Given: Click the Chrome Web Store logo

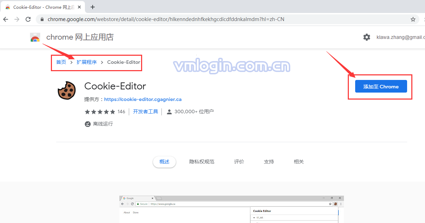Looking at the screenshot, I should [35, 38].
